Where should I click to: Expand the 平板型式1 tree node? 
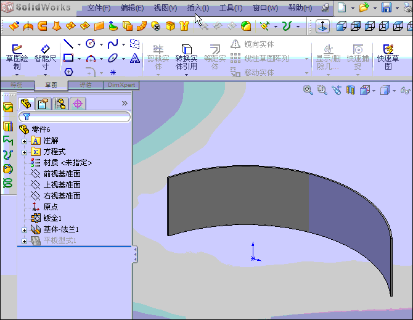[24, 241]
